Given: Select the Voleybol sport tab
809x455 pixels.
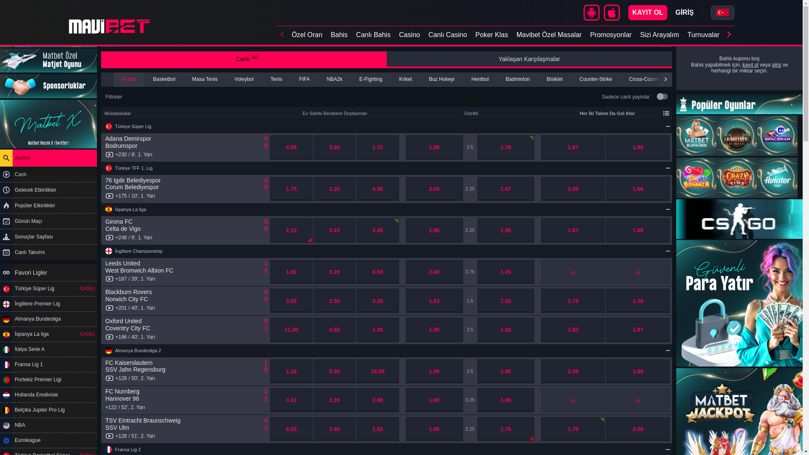Looking at the screenshot, I should pos(244,79).
